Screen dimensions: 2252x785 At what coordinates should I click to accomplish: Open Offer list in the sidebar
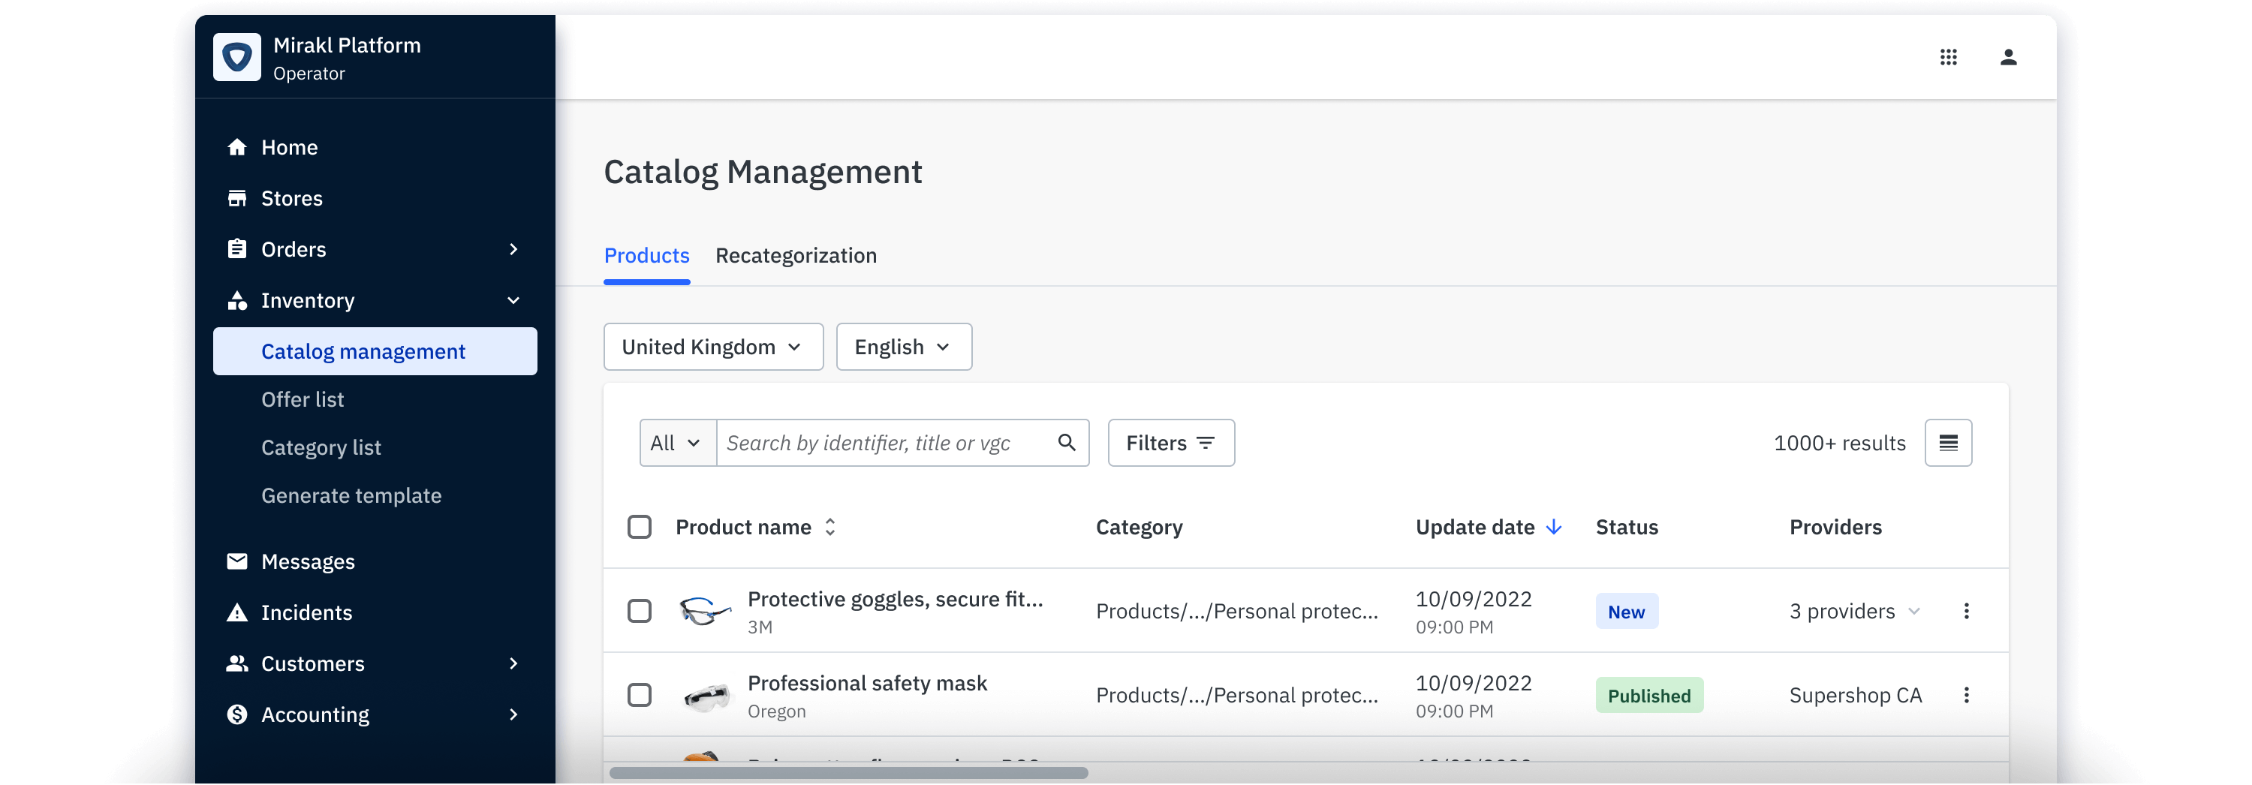303,399
